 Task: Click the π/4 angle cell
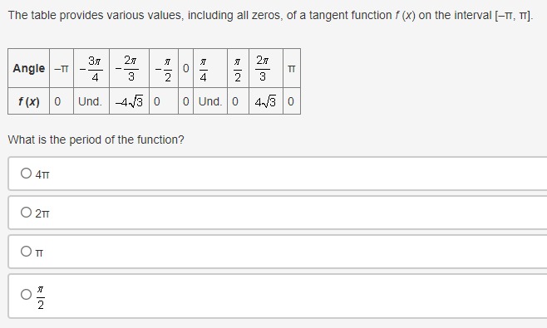(x=210, y=68)
